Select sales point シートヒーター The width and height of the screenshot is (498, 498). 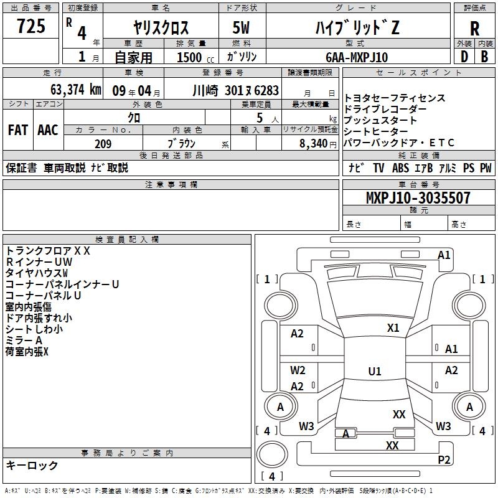[376, 131]
